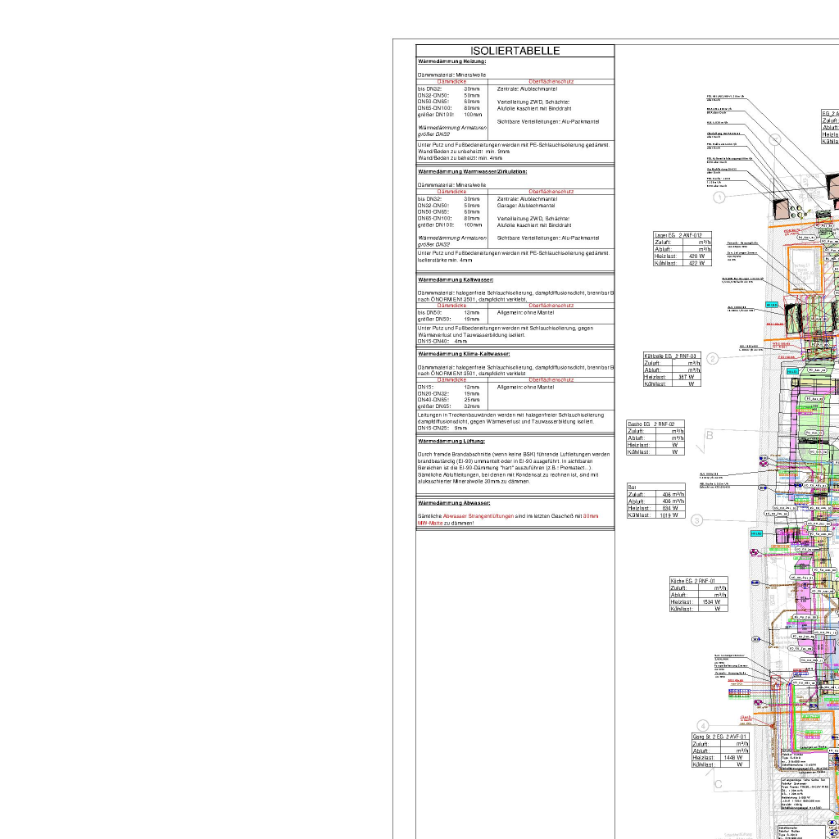
Task: Click the 'DN15-DN25: 9mm' line
Action: [x=442, y=428]
